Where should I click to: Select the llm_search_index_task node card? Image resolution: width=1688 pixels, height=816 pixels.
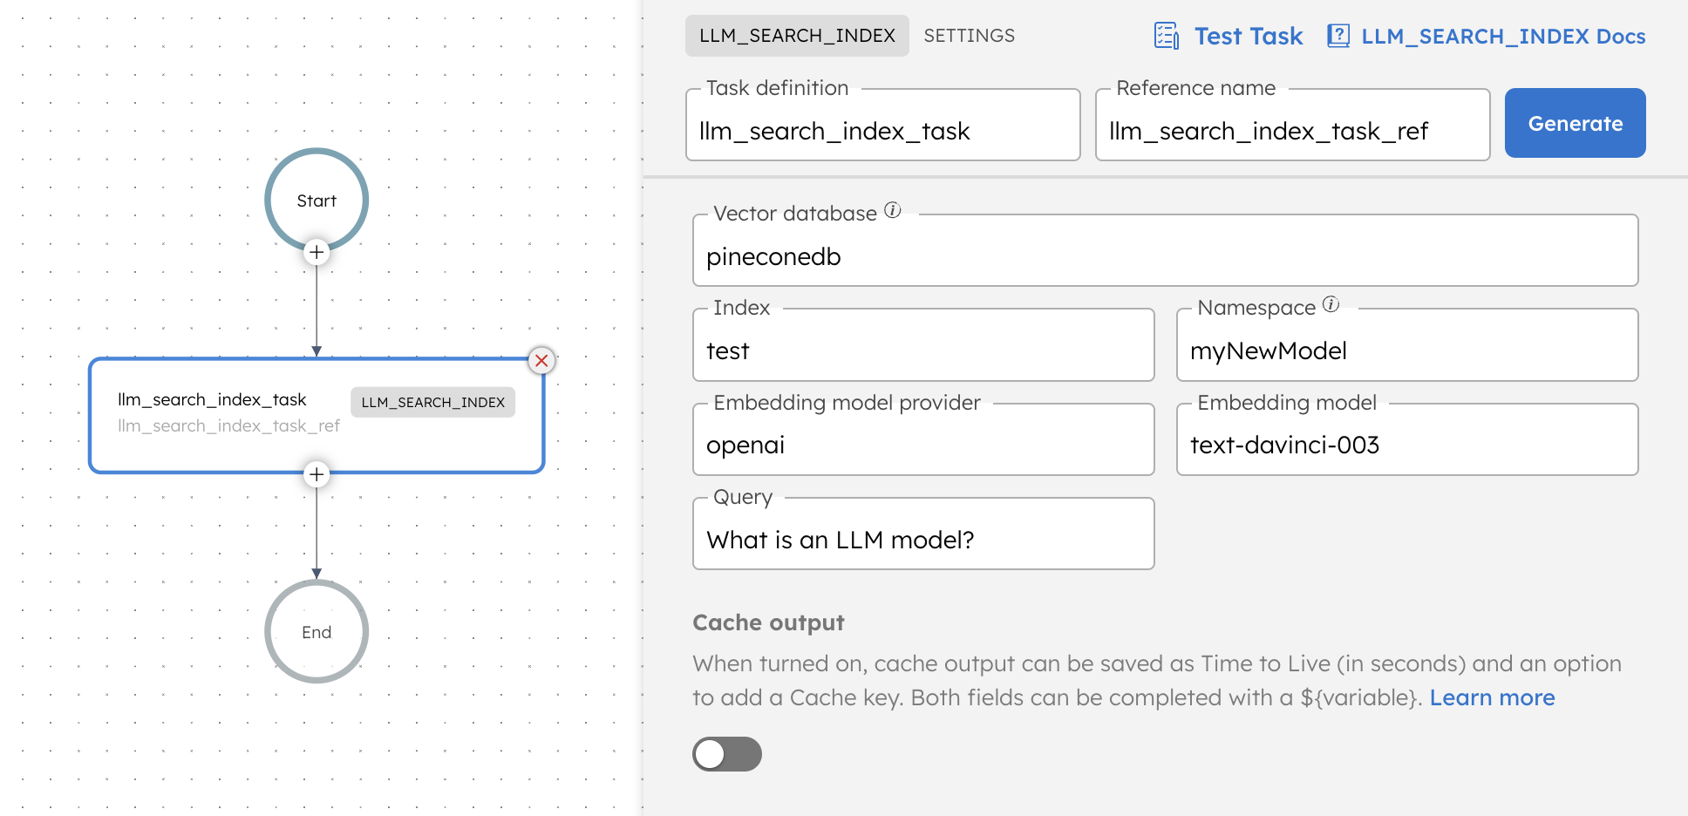pos(316,416)
